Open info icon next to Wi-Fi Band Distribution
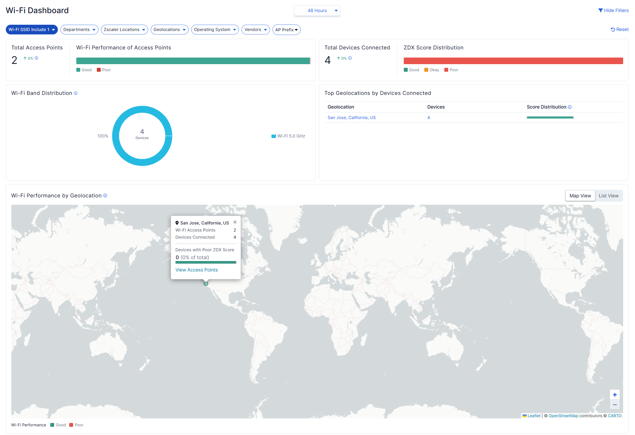Image resolution: width=635 pixels, height=435 pixels. click(x=76, y=93)
